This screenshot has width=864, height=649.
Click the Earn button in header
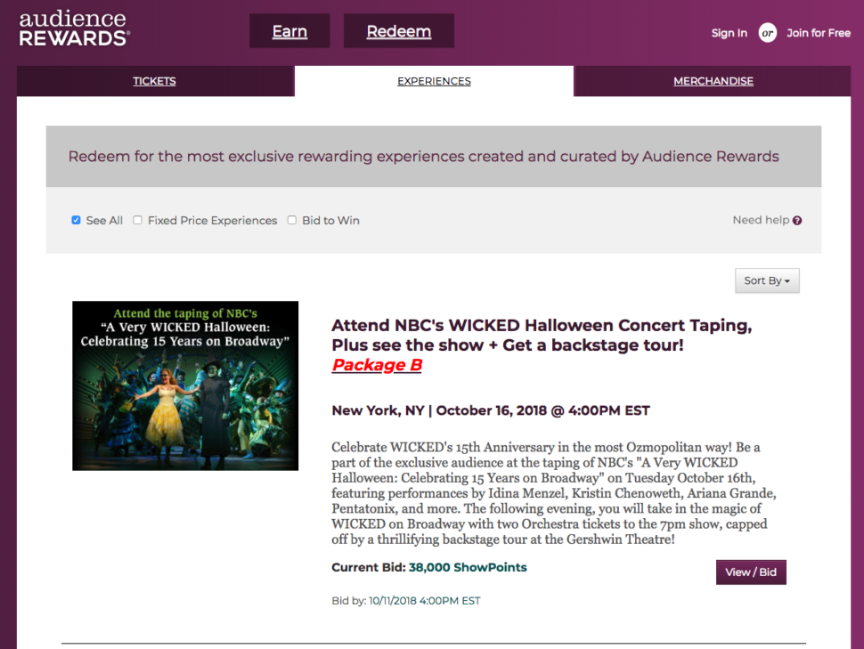289,31
